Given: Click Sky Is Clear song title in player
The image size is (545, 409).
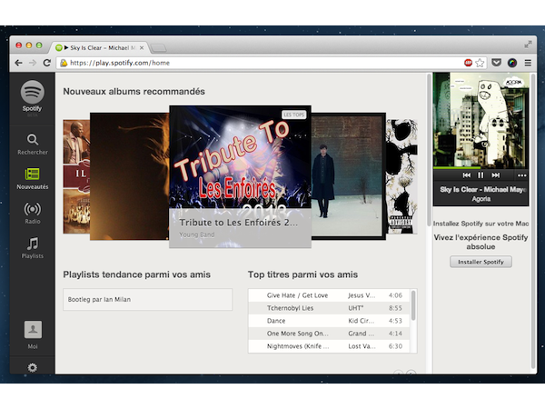Looking at the screenshot, I should coord(483,190).
